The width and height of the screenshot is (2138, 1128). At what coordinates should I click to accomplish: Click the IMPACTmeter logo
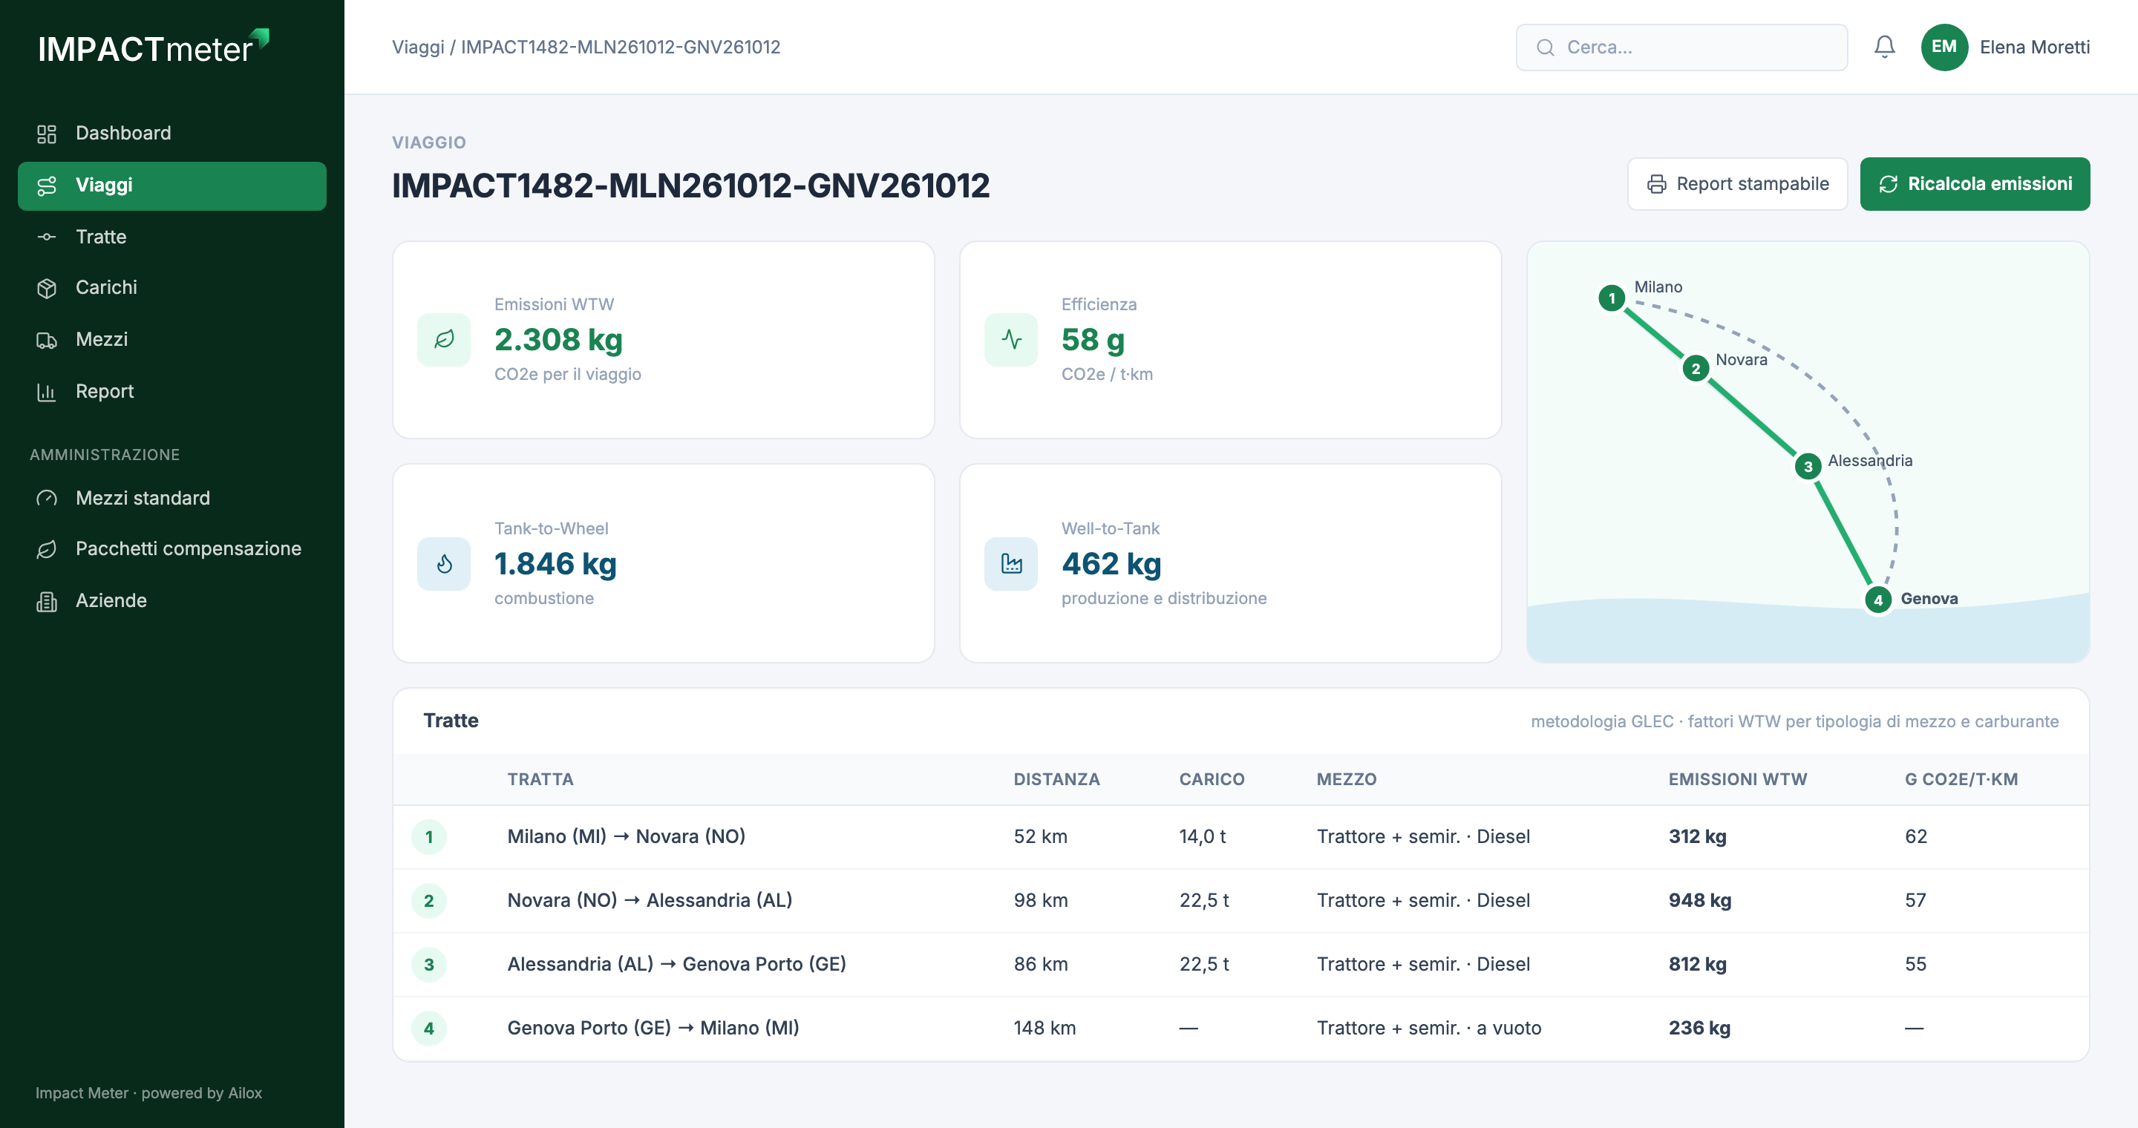154,47
